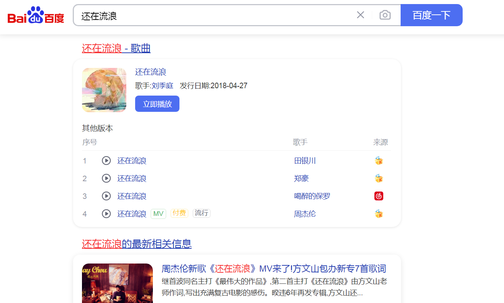This screenshot has width=504, height=303.
Task: Click the Baidu paw logo
Action: click(35, 15)
